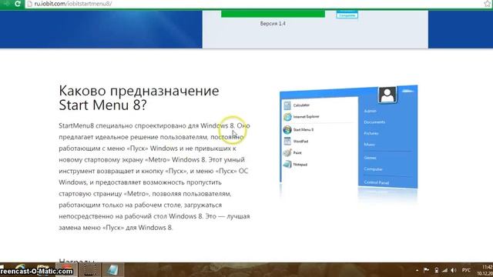Click the WordPad icon in the preview image
Screen dimensions: 493x277
click(x=287, y=142)
